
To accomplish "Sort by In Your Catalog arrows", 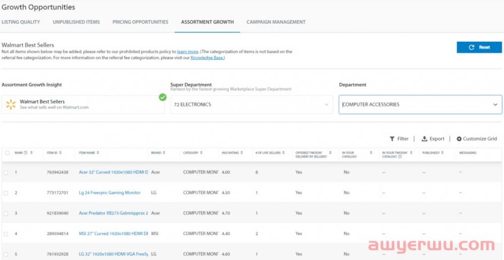I will (371, 153).
